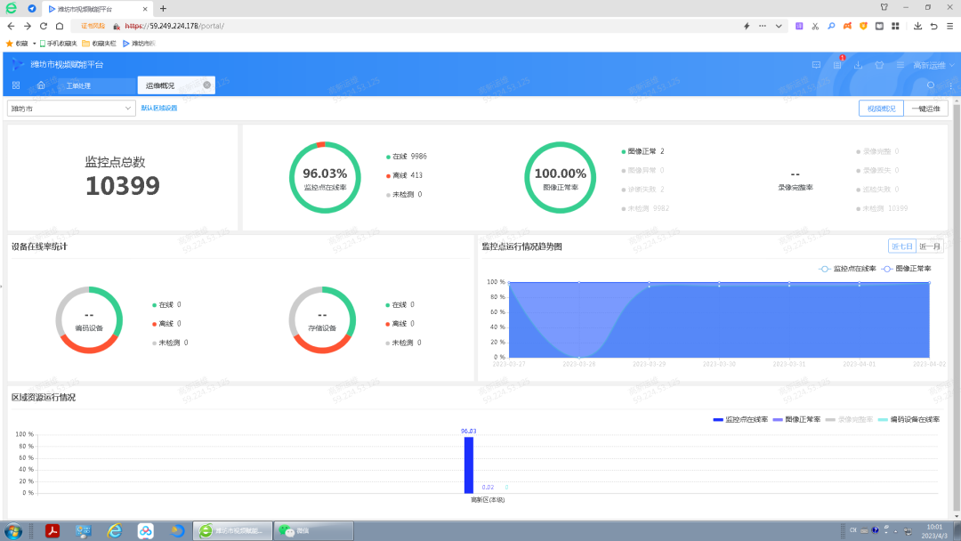The width and height of the screenshot is (961, 541).
Task: Click the 离线 413 offline count
Action: coord(405,176)
